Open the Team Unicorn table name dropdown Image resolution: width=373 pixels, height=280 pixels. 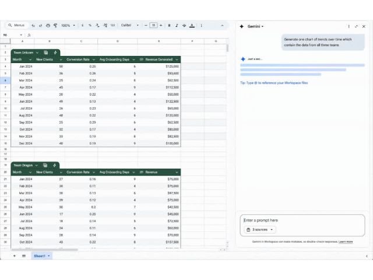point(37,52)
